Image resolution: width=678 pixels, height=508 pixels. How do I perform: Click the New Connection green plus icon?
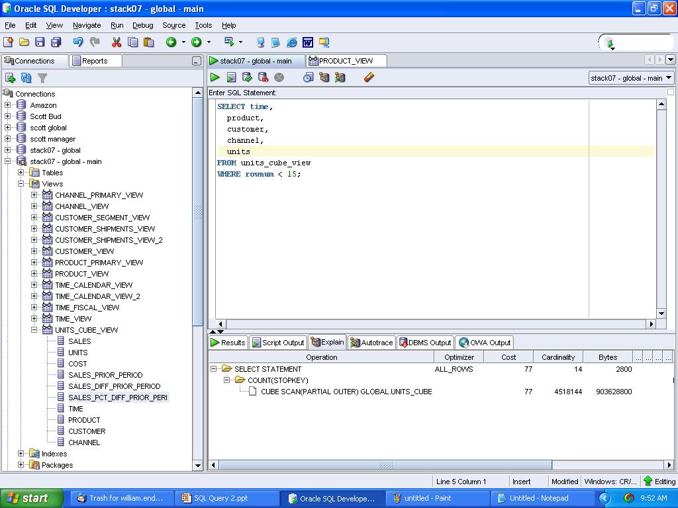tap(10, 78)
